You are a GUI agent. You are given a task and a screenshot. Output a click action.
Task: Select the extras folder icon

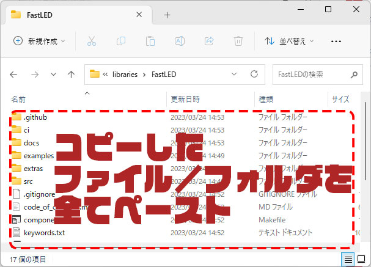click(17, 168)
